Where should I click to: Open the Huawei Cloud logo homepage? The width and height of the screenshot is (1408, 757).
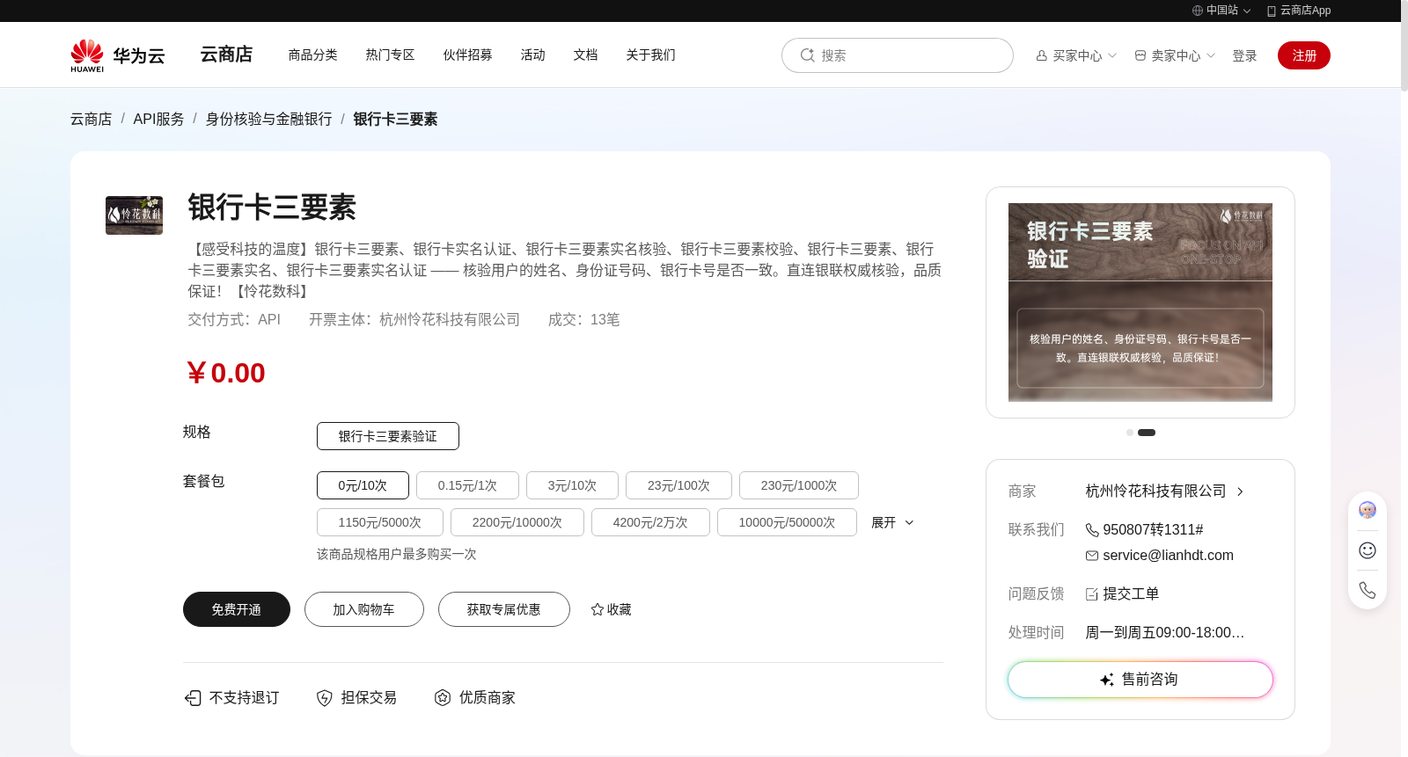[x=118, y=55]
